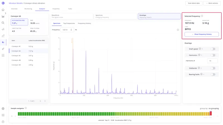Switch to the Properties tab
This screenshot has width=223, height=125.
coord(56,9)
